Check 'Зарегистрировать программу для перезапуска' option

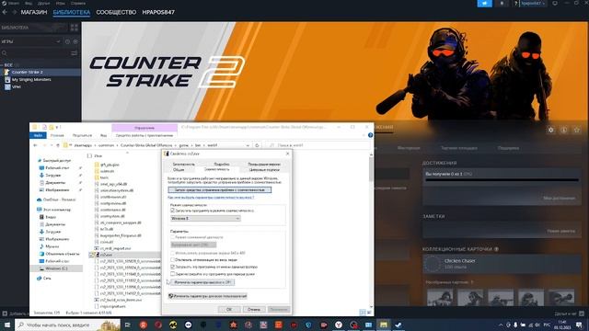(173, 274)
